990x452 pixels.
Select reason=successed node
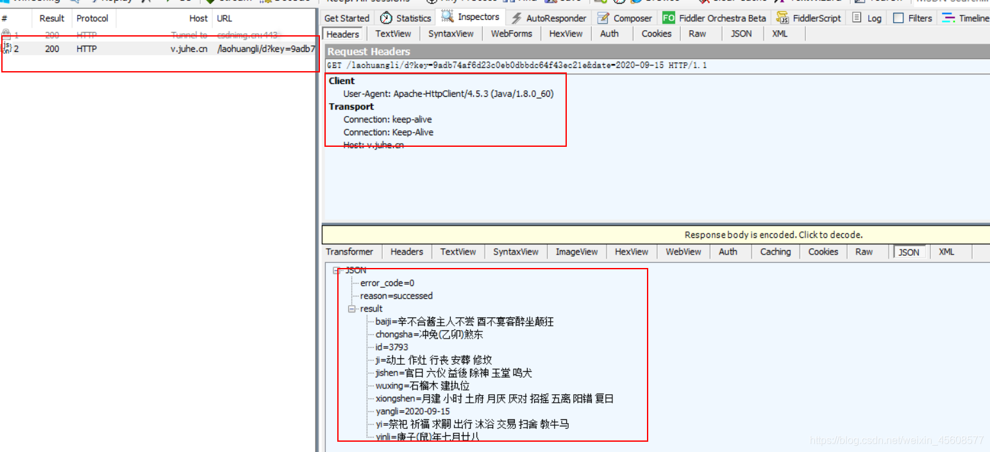pyautogui.click(x=396, y=296)
